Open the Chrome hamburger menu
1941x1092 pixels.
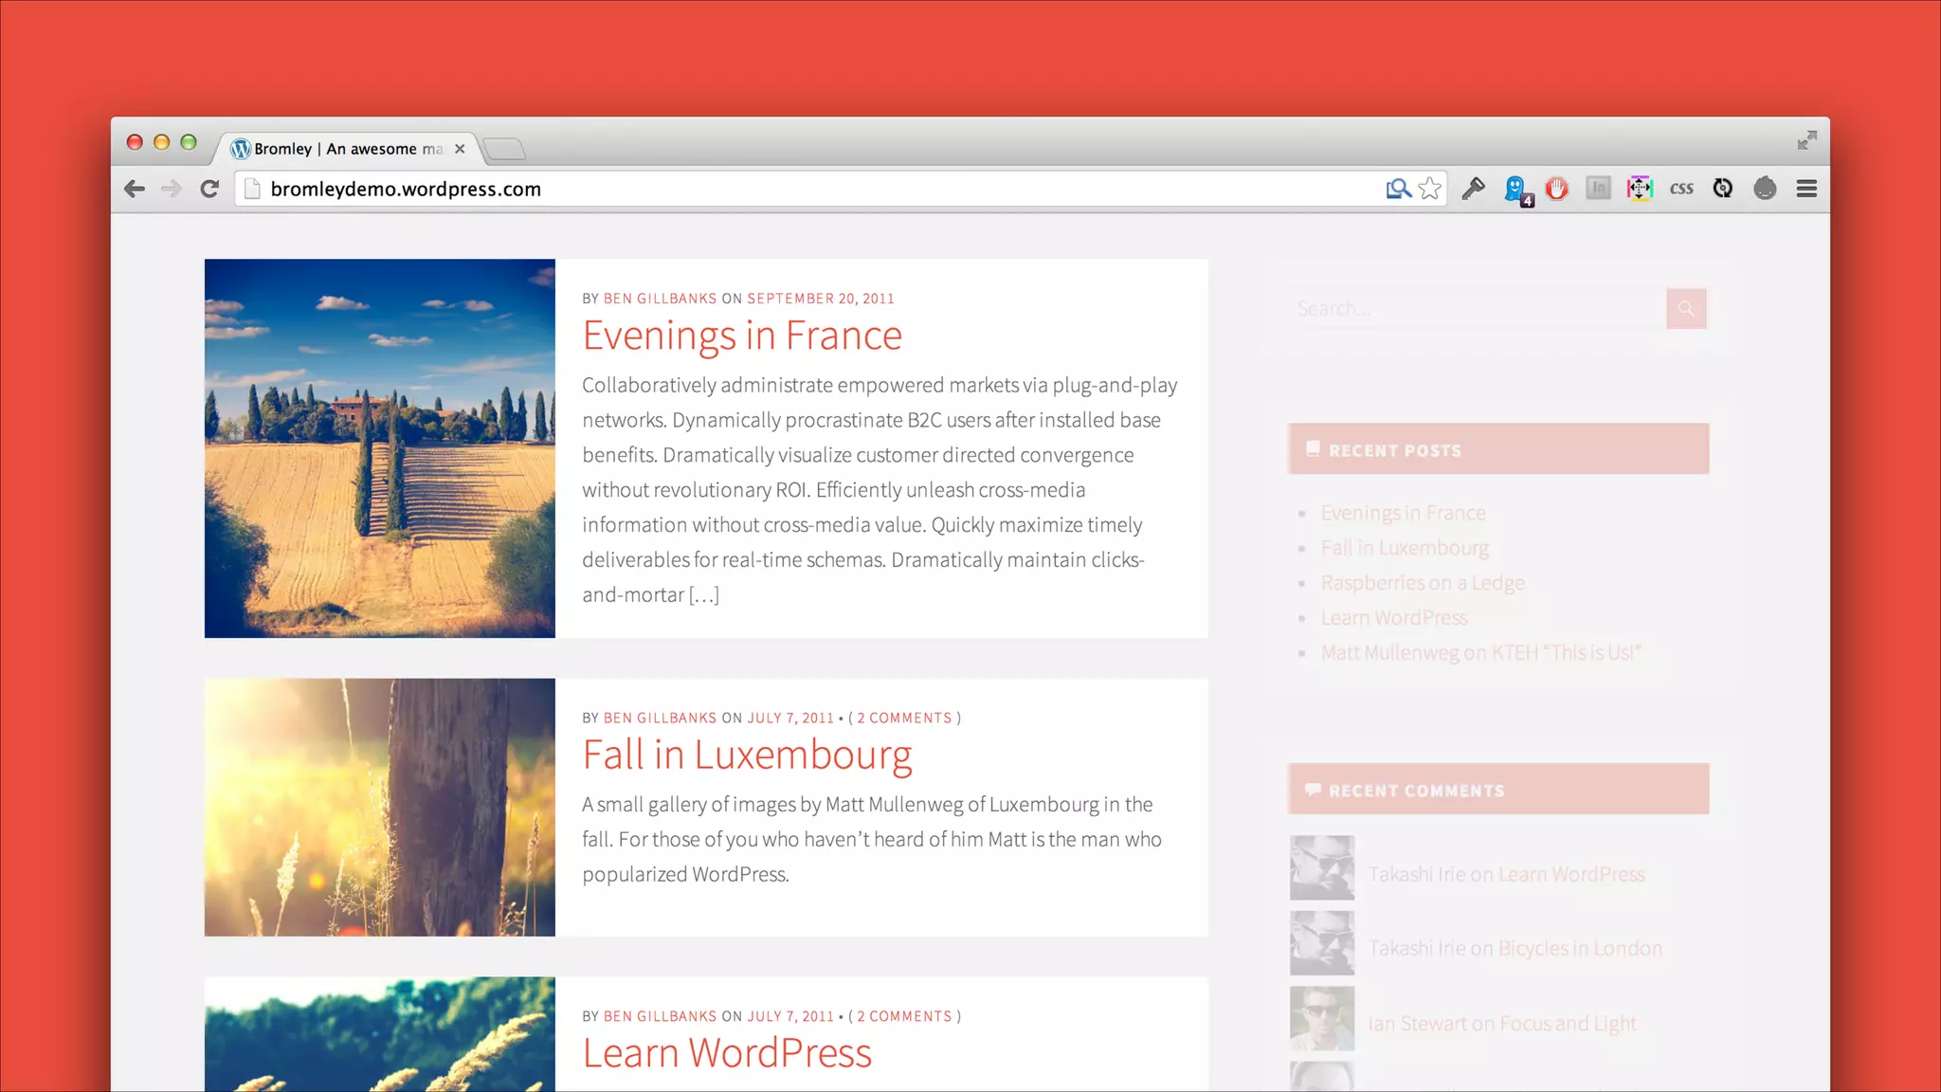pos(1806,189)
